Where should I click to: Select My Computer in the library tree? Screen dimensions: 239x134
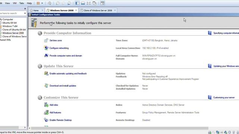click(x=7, y=19)
